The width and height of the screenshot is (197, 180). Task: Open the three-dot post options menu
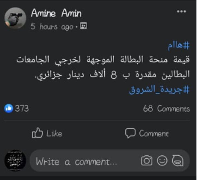pos(181,12)
